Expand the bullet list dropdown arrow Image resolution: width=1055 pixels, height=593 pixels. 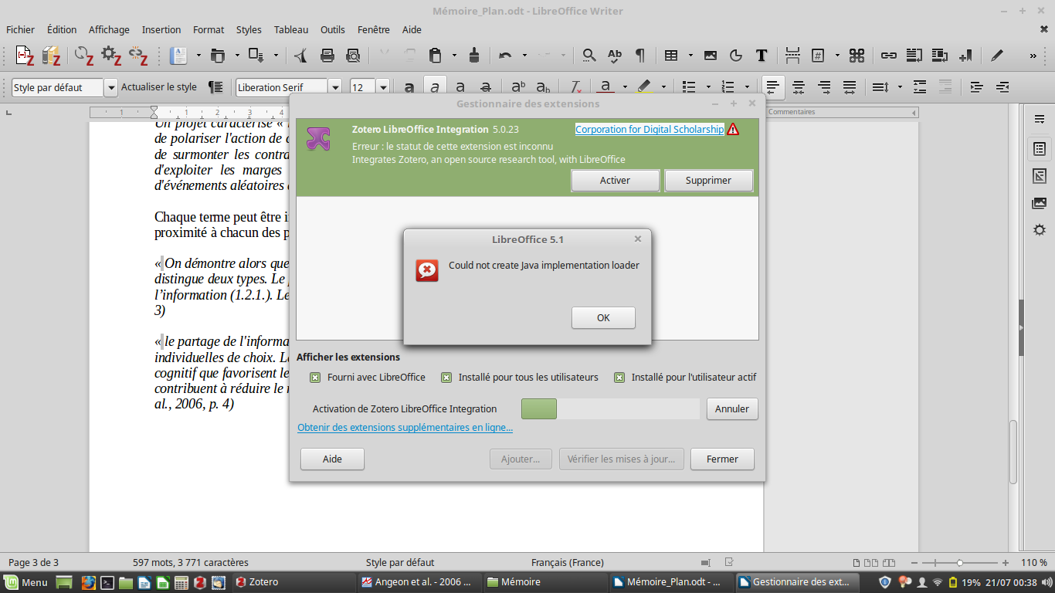coord(708,87)
